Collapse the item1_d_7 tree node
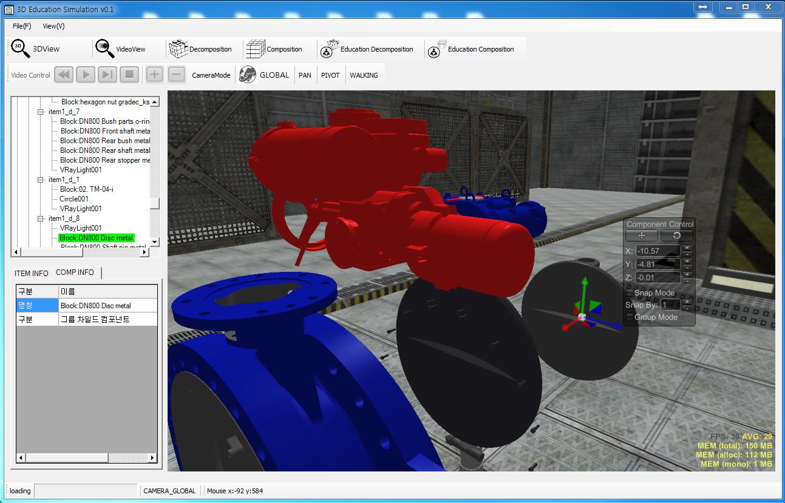Image resolution: width=785 pixels, height=503 pixels. click(x=41, y=112)
